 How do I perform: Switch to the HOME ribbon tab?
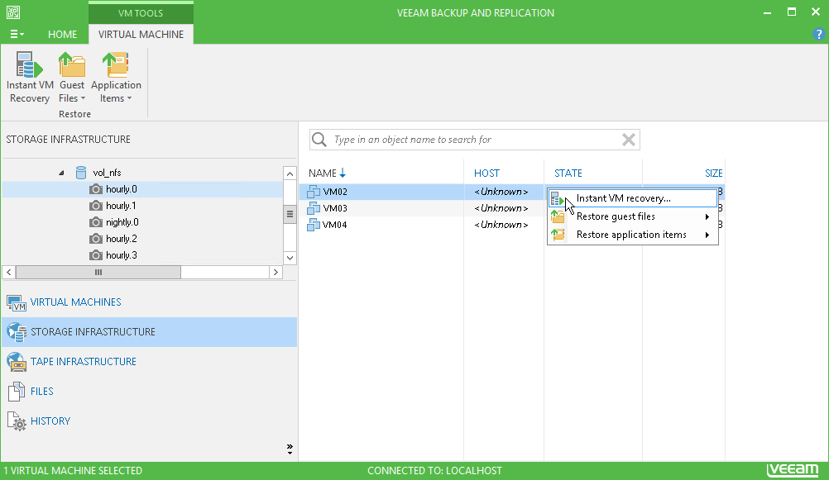pos(62,35)
